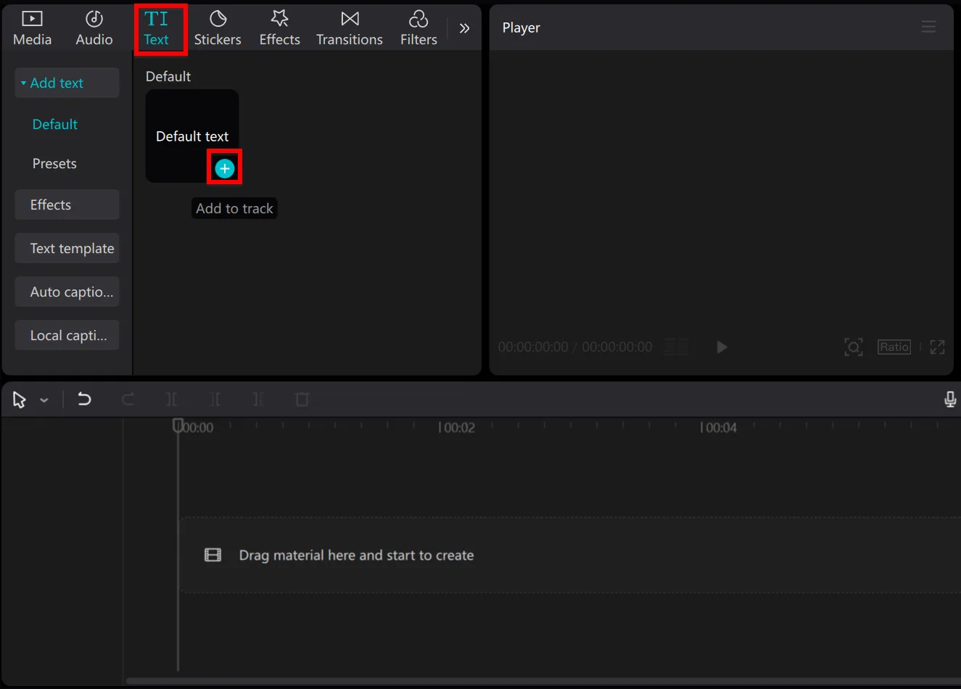This screenshot has height=689, width=961.
Task: Open the Ratio options
Action: (x=894, y=347)
